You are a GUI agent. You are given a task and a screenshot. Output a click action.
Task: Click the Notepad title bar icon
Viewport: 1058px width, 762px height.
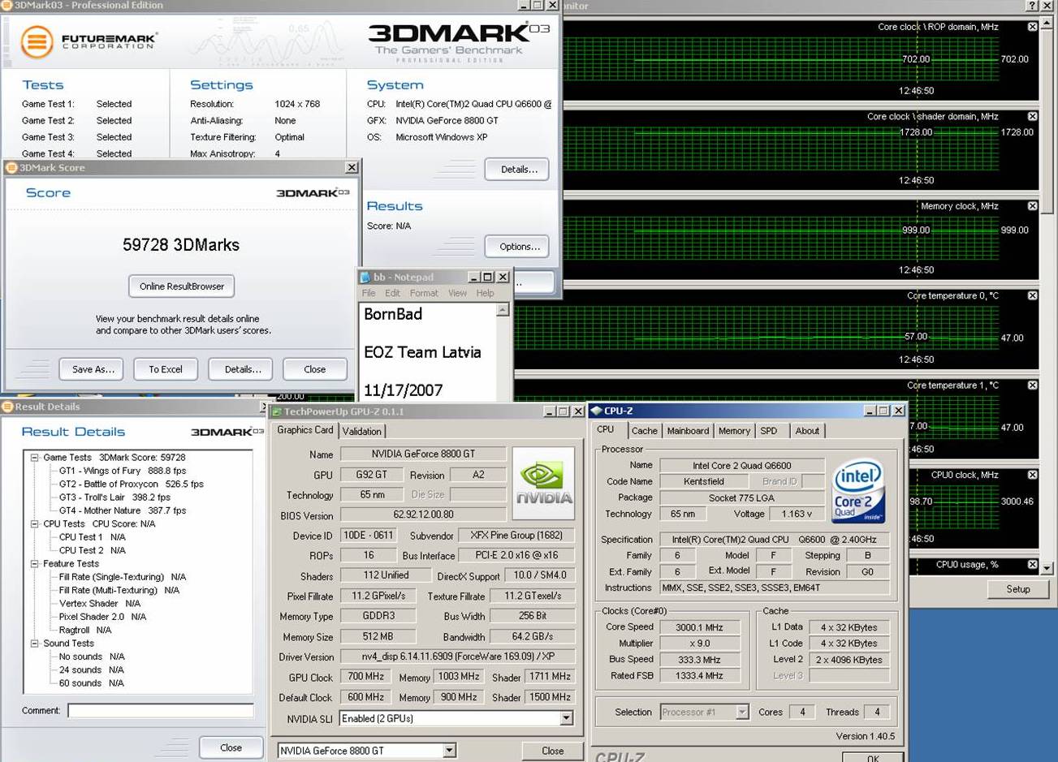click(365, 278)
